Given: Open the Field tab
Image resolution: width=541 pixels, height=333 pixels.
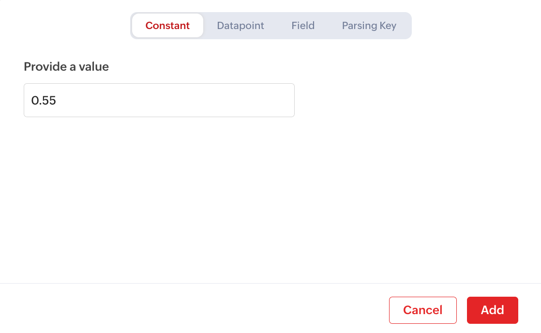Looking at the screenshot, I should pos(303,26).
